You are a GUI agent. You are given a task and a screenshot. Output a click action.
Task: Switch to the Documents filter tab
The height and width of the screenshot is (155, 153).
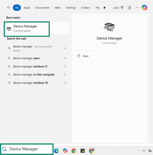pos(42,8)
